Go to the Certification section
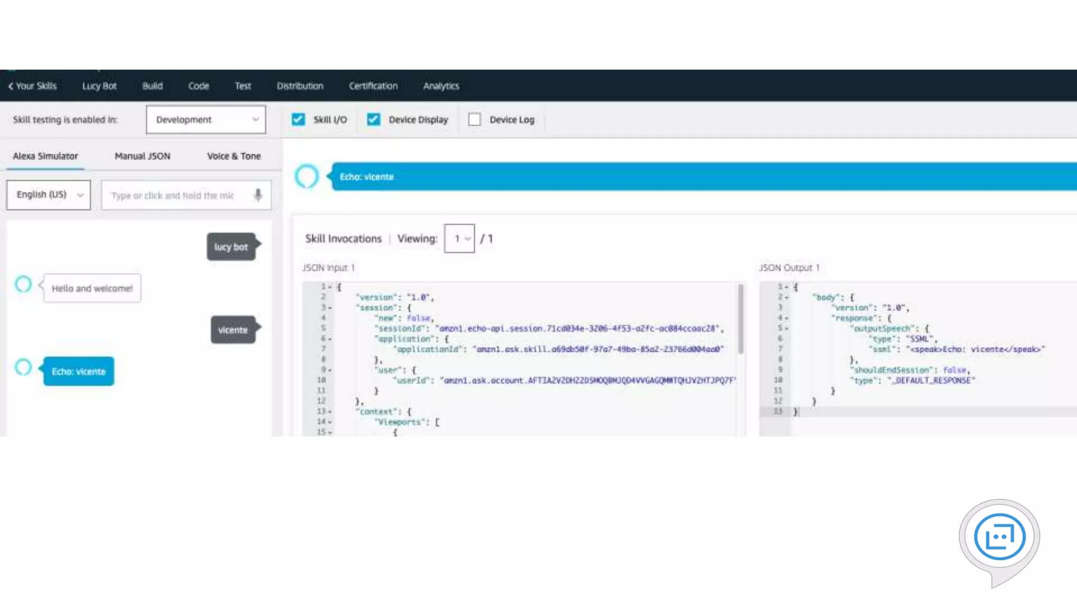1077x606 pixels. [373, 86]
